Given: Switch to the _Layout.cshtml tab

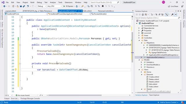Looking at the screenshot, I should coord(11,11).
